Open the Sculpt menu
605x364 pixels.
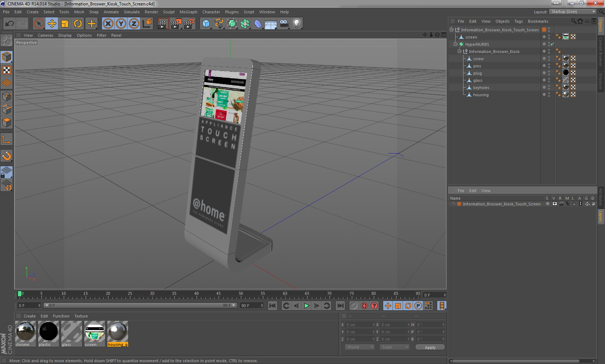169,12
